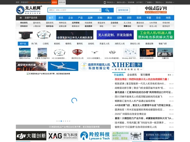This screenshot has width=190, height=142.
Task: Click the 更多 arrow icon
Action: coord(173,75)
